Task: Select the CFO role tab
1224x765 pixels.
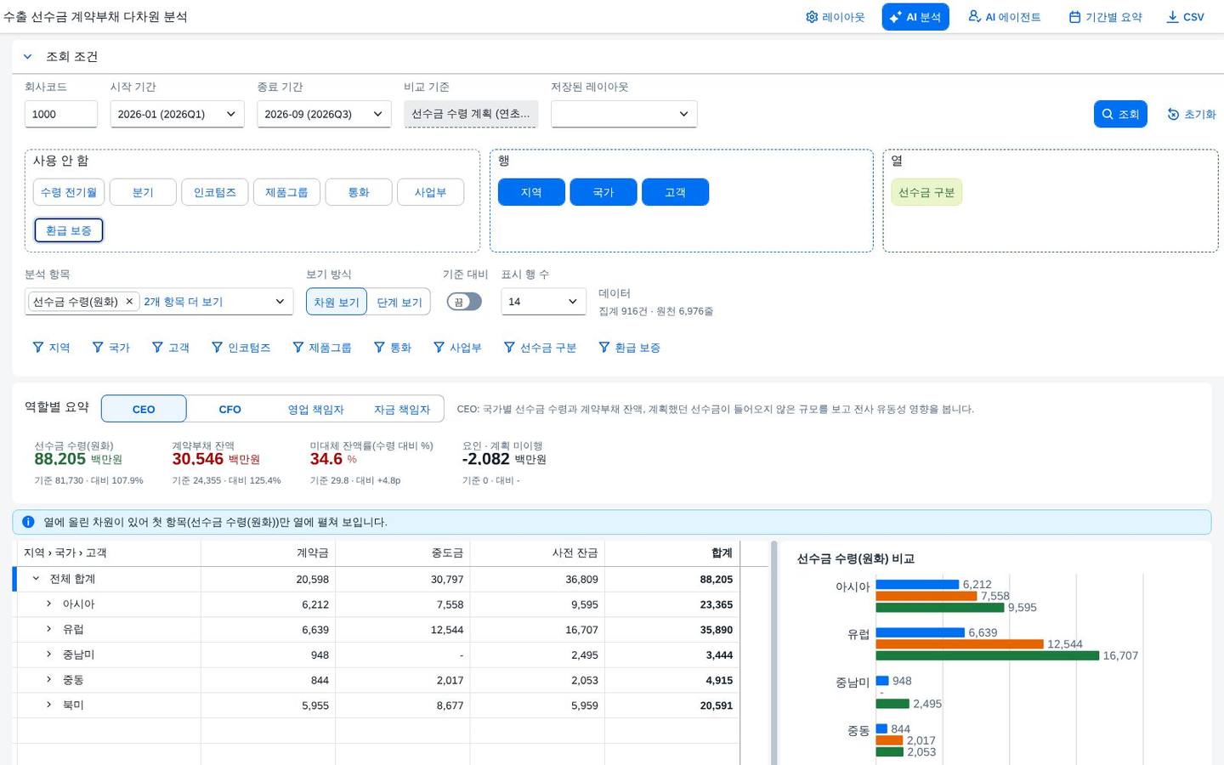Action: click(229, 409)
